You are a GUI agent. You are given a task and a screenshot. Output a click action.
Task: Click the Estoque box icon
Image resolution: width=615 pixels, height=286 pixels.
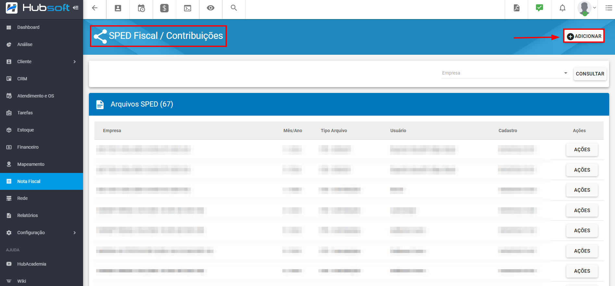(9, 130)
